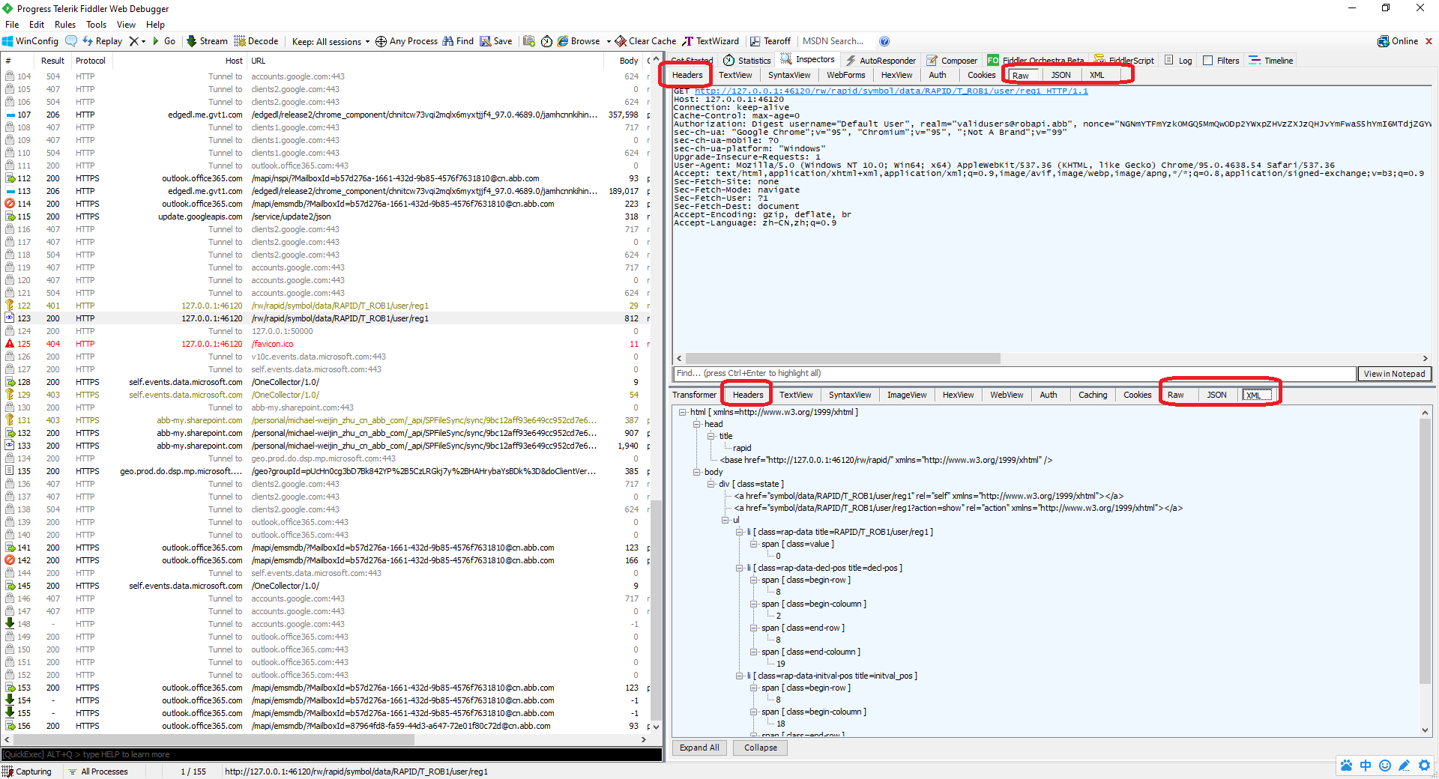
Task: Click the QuickExec command box
Action: tap(331, 754)
